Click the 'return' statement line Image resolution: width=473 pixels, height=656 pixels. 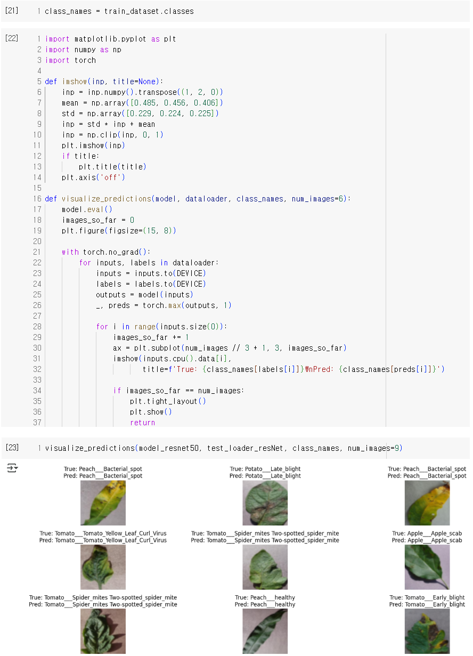143,423
